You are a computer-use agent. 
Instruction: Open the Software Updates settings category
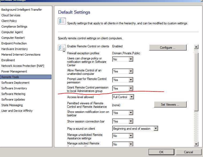(x=13, y=99)
